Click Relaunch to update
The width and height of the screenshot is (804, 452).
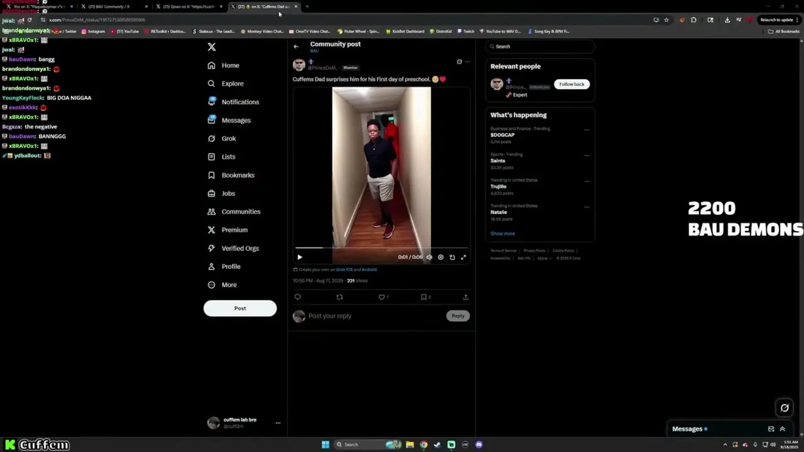point(779,20)
